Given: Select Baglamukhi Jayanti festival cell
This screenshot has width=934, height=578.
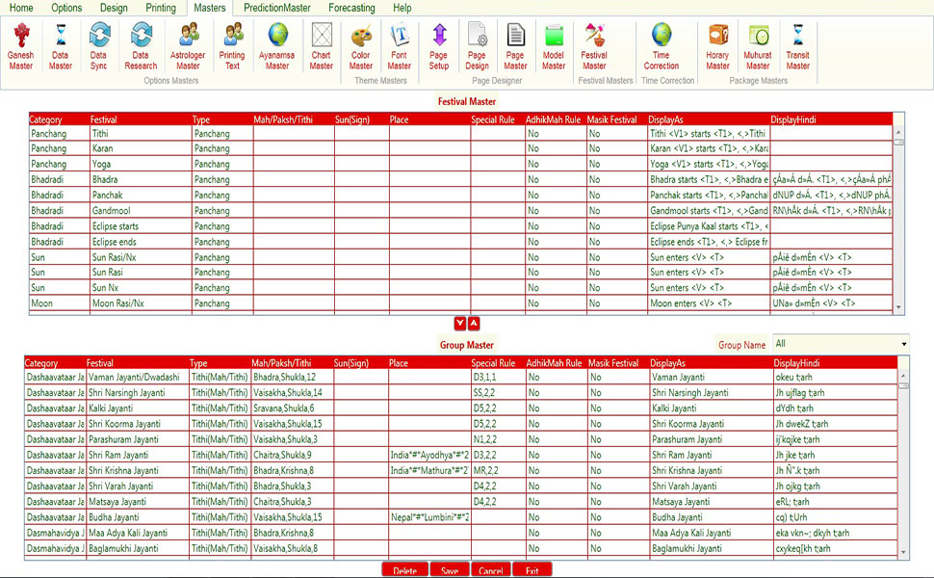Looking at the screenshot, I should [x=138, y=548].
